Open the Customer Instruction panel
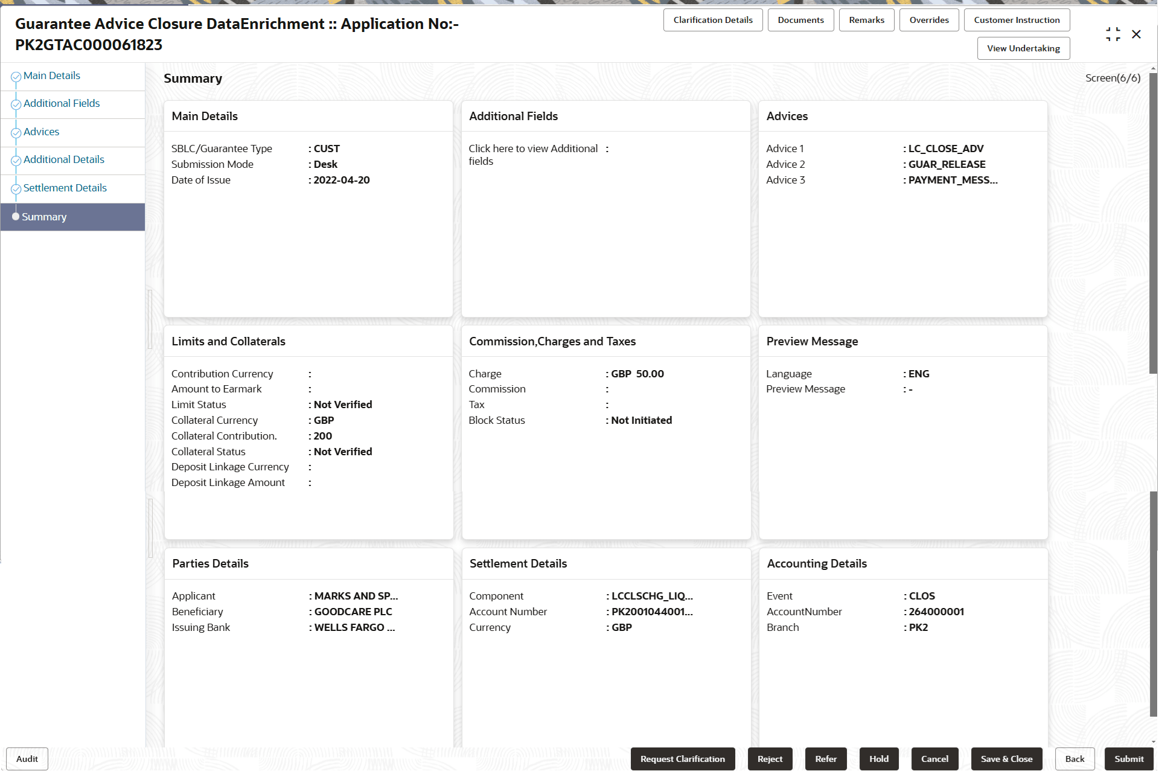Viewport: 1159px width, 771px height. point(1017,20)
